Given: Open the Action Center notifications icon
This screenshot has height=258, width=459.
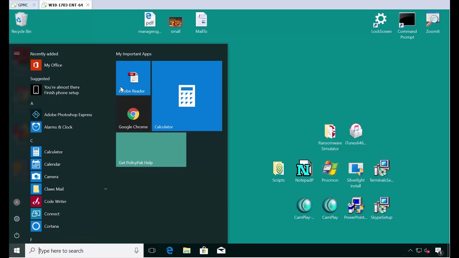Looking at the screenshot, I should coord(438,251).
